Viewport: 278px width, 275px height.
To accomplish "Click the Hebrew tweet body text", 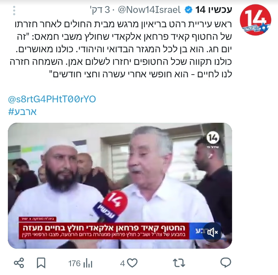I will click(121, 49).
